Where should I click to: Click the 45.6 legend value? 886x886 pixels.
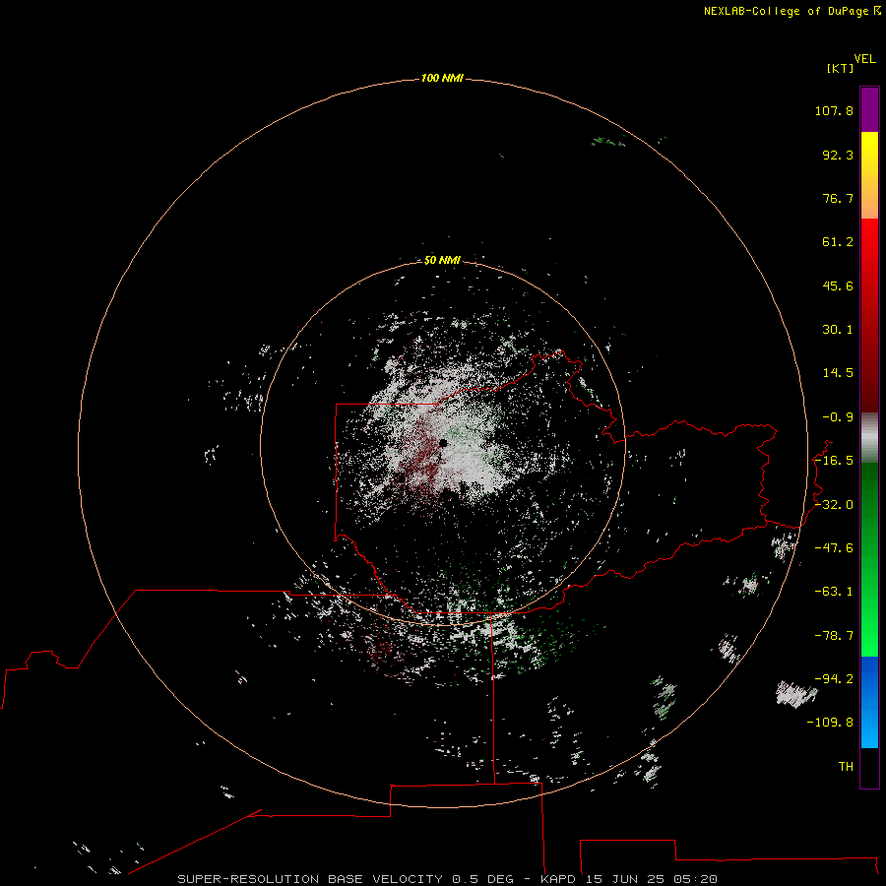838,285
